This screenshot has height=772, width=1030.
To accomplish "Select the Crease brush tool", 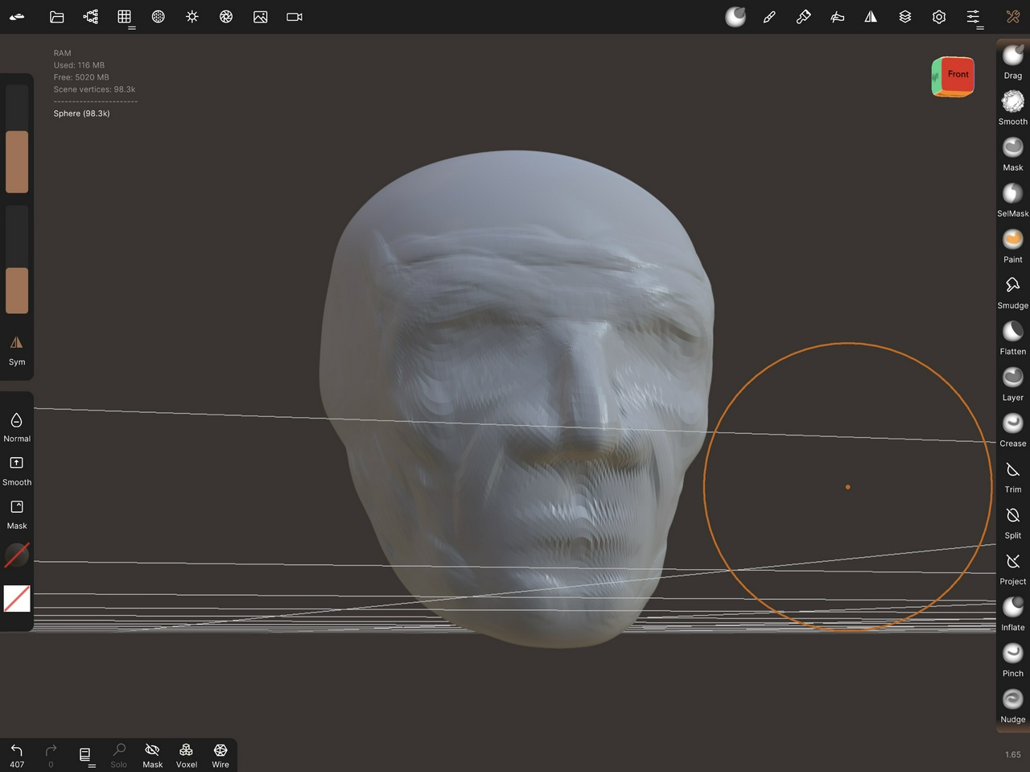I will pos(1012,428).
